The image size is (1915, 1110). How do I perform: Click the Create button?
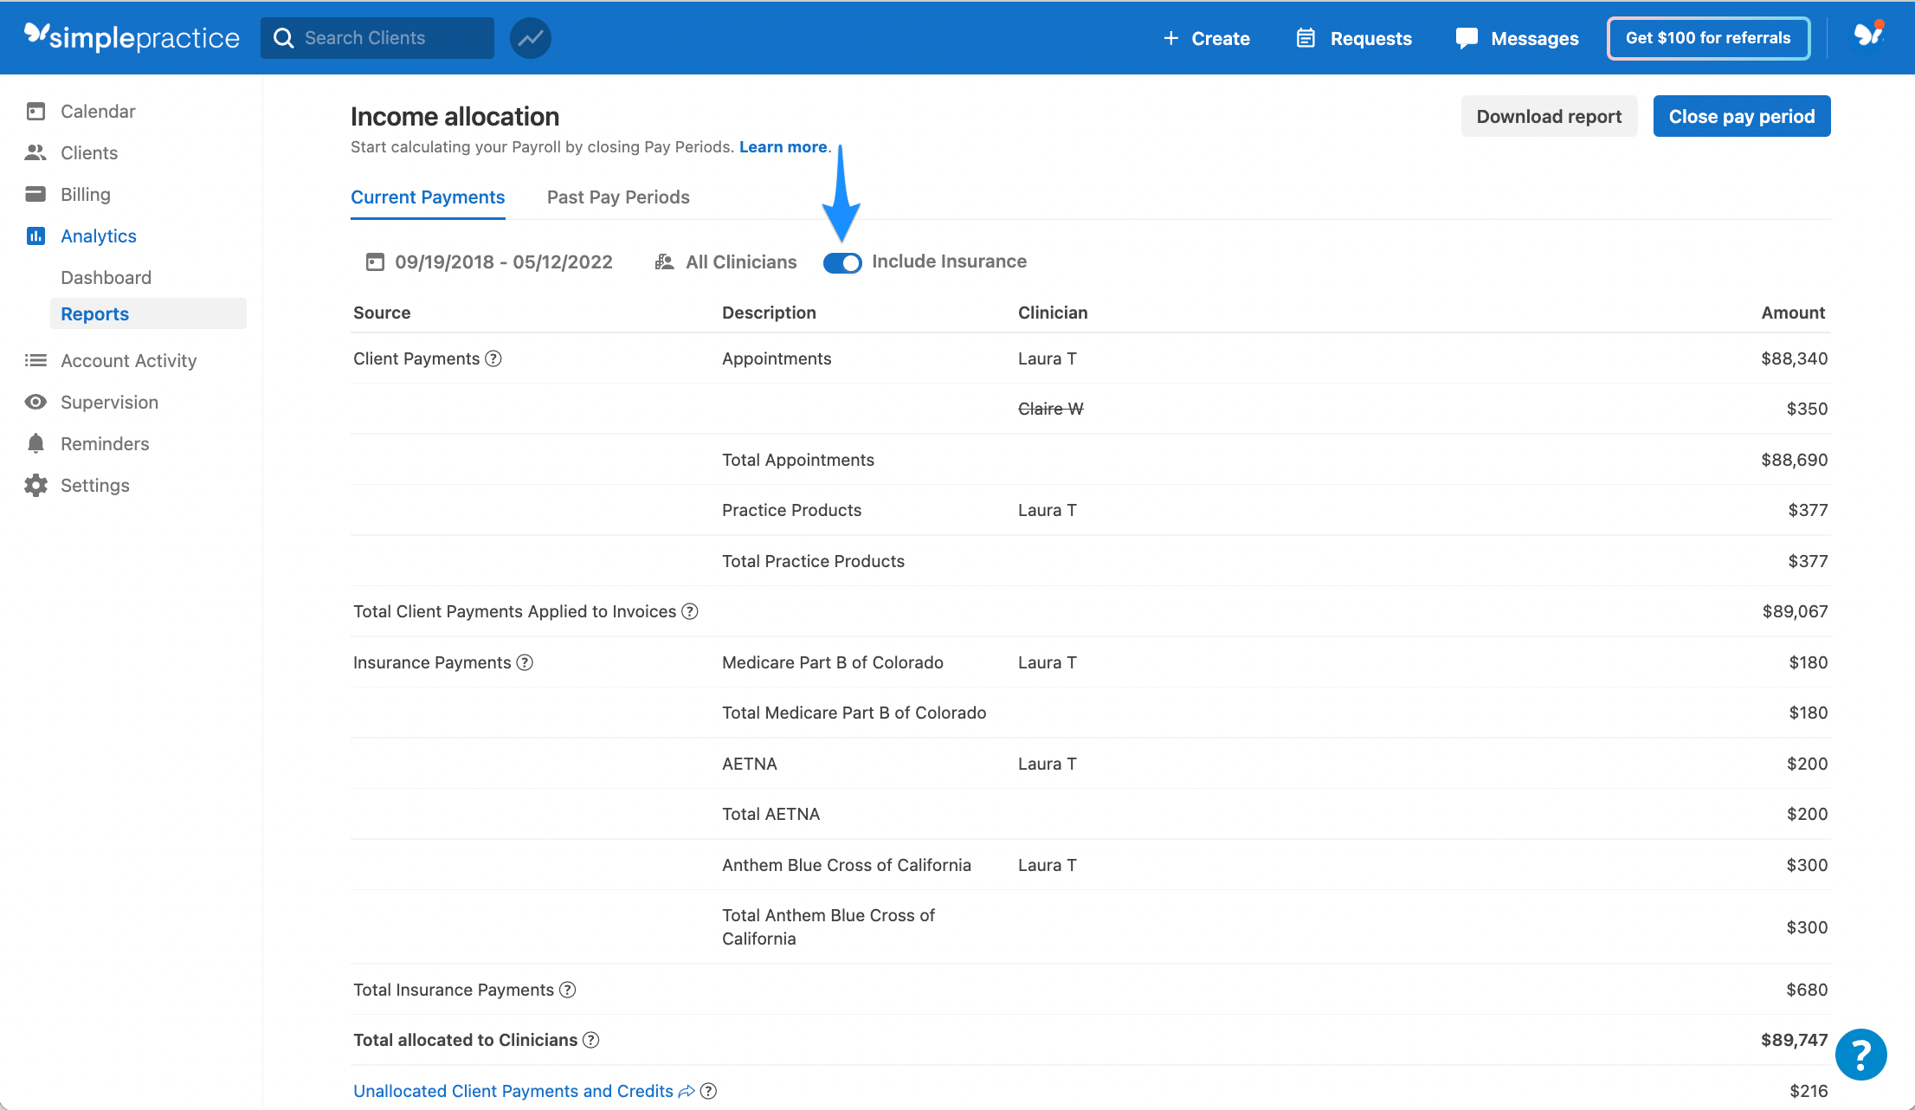pos(1206,38)
